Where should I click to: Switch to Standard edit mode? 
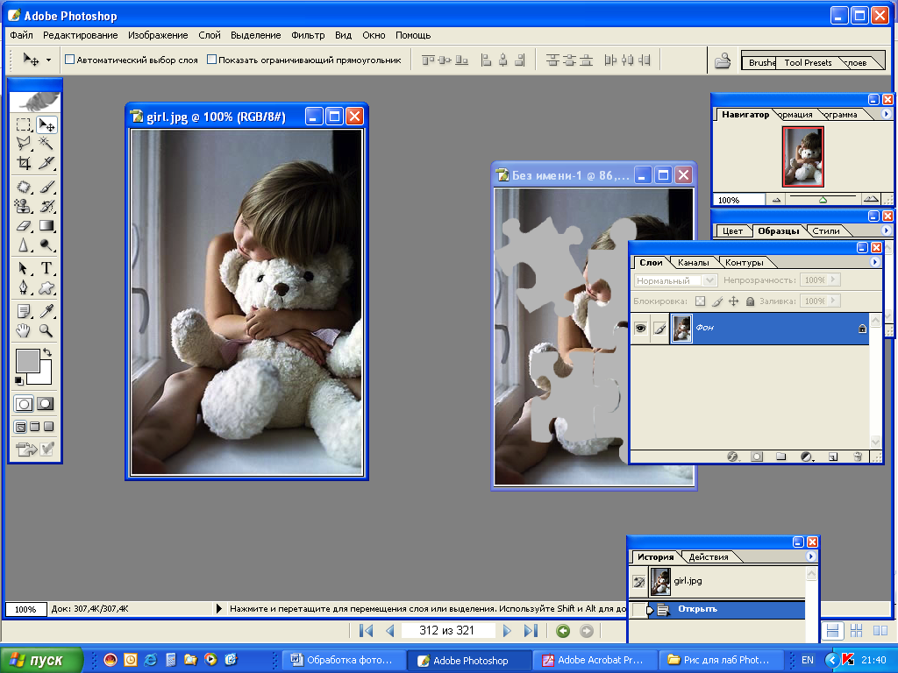click(24, 404)
